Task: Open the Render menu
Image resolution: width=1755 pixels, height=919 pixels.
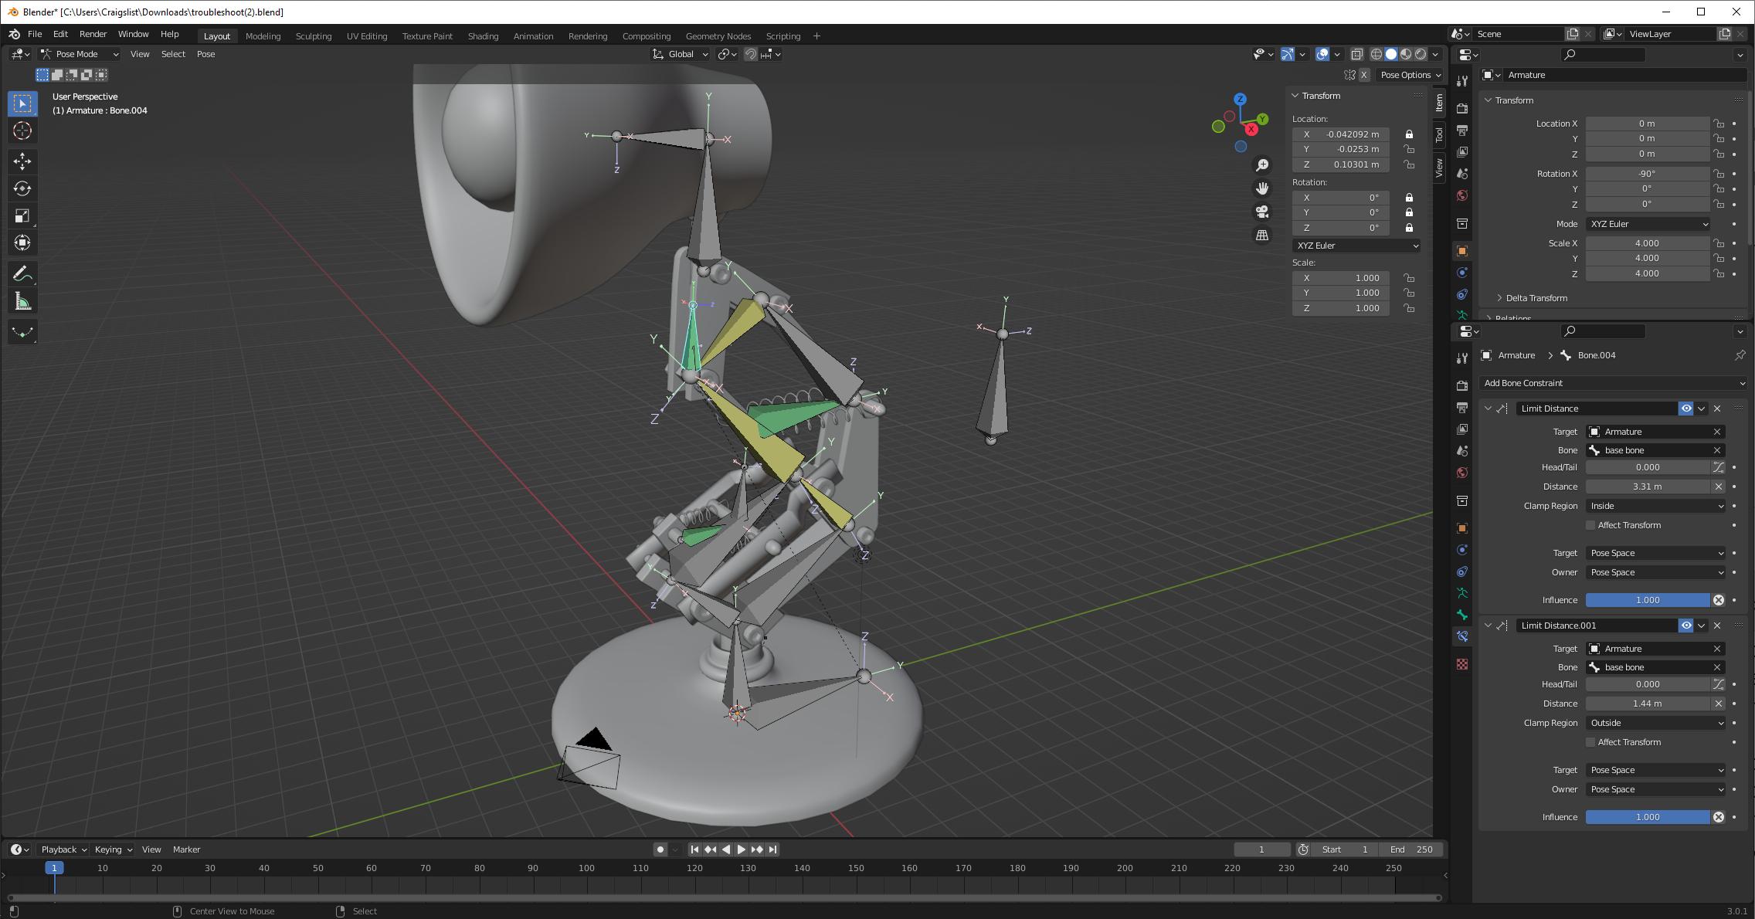Action: click(x=93, y=33)
